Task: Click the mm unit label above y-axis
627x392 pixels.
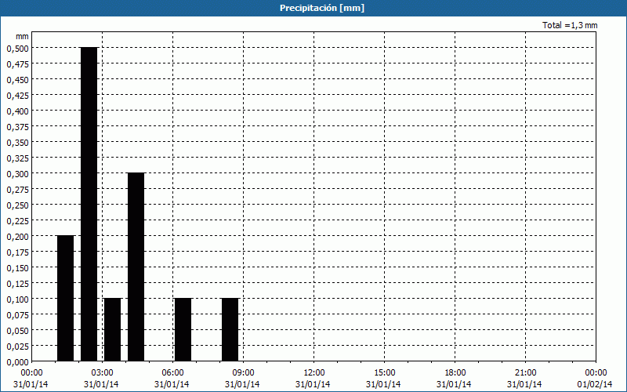Action: (22, 36)
